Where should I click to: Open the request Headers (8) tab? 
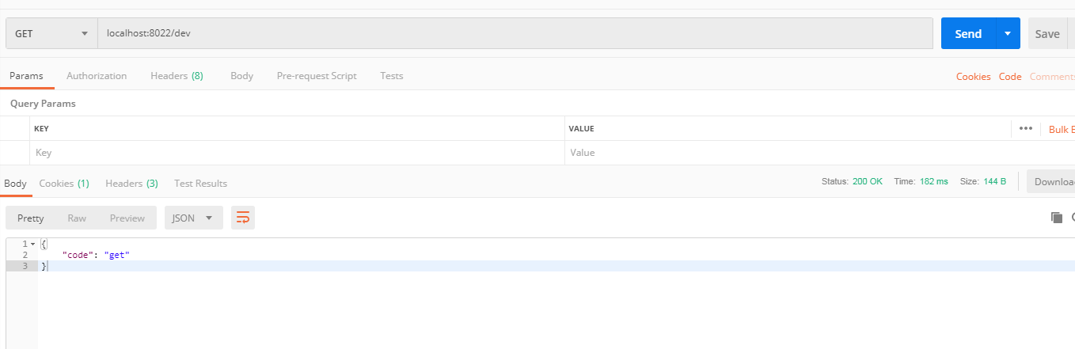tap(177, 76)
